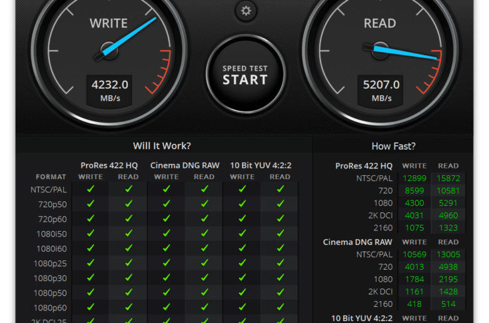The width and height of the screenshot is (489, 323).
Task: Click the WRITE gauge label
Action: [x=108, y=23]
